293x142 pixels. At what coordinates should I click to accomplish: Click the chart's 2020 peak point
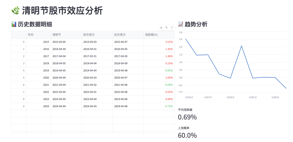pyautogui.click(x=241, y=46)
